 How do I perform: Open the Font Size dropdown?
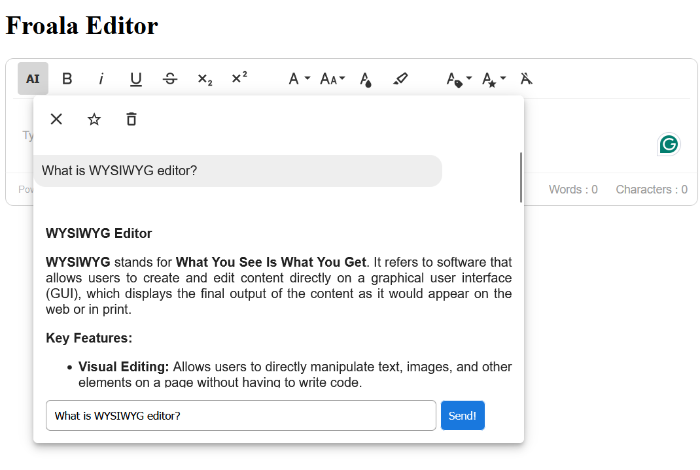coord(332,78)
